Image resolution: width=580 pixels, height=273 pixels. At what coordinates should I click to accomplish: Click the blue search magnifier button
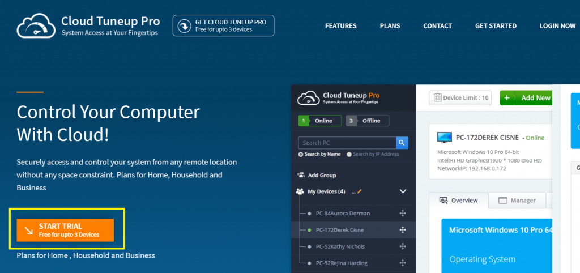[x=402, y=143]
